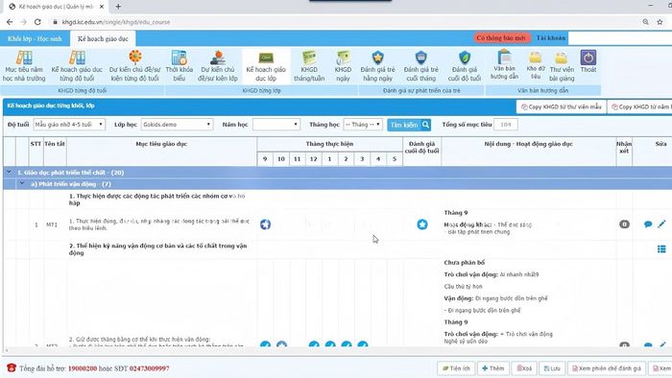Collapse Giáo dục phát triển thể chất section
Image resolution: width=672 pixels, height=378 pixels.
point(9,172)
